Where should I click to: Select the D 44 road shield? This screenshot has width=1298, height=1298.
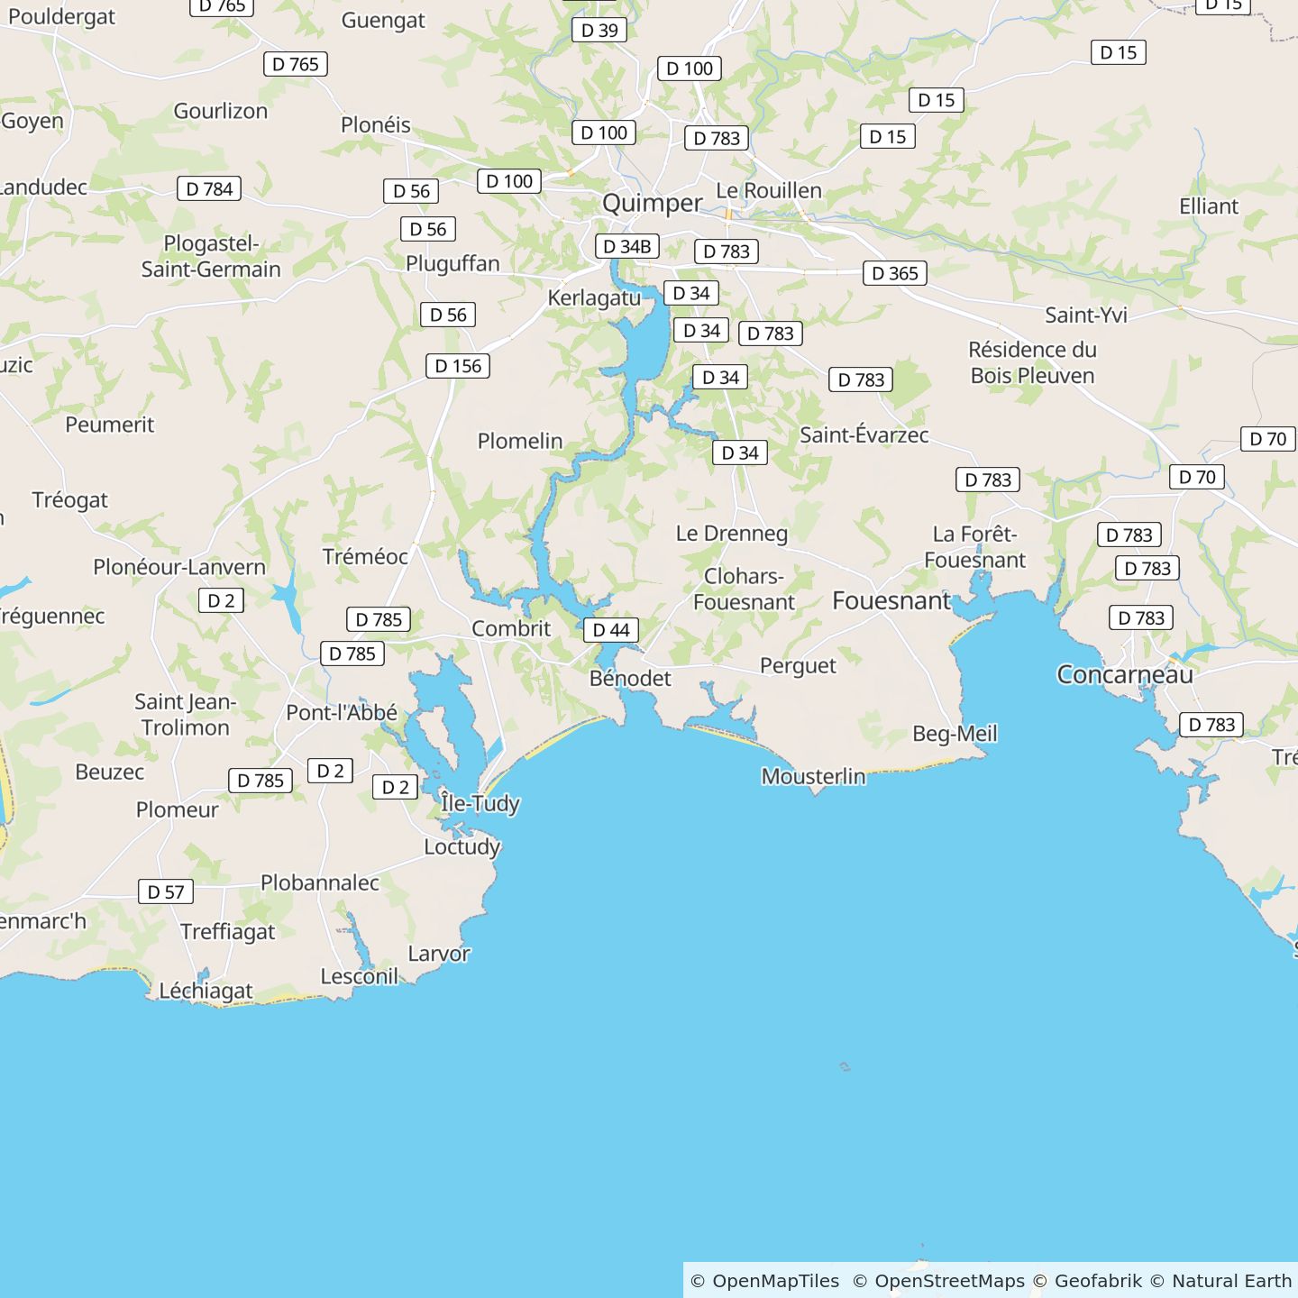[610, 630]
